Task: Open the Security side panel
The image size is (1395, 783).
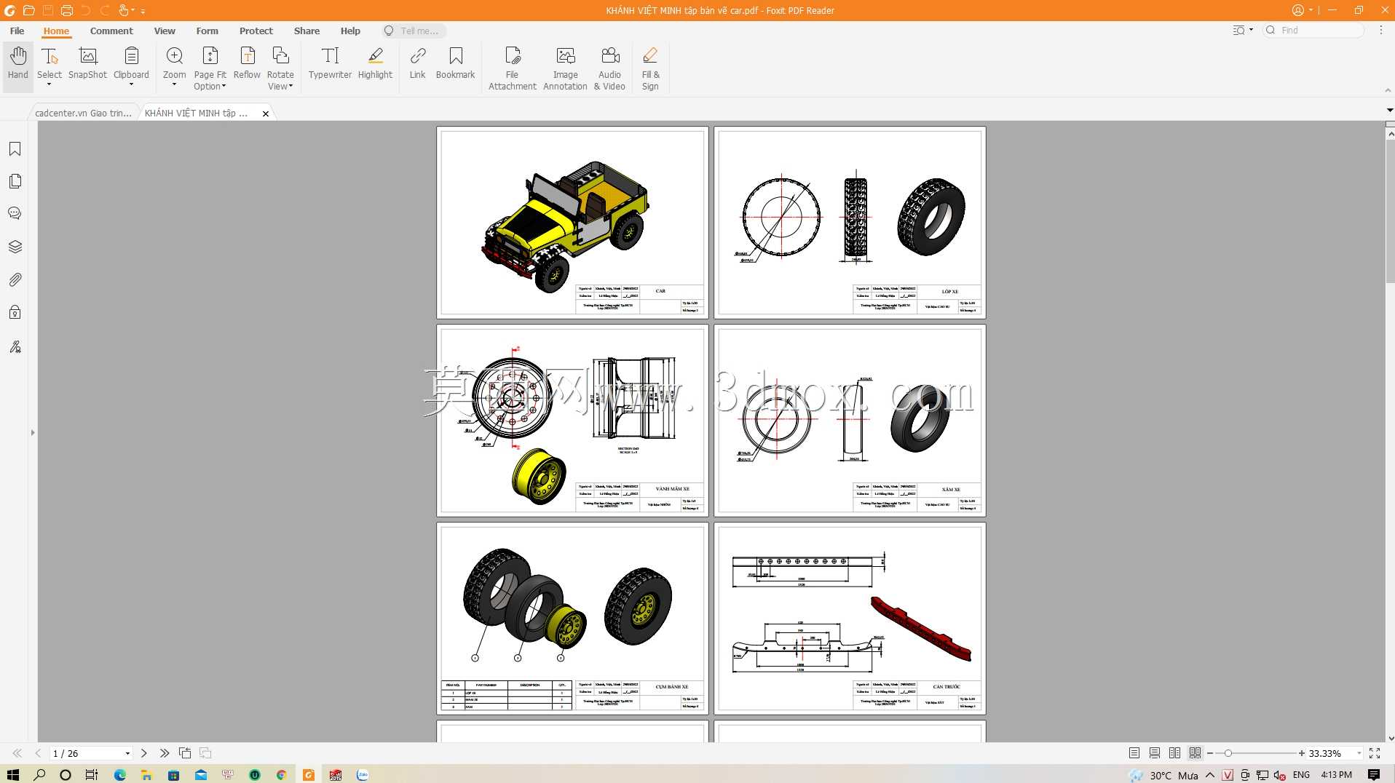Action: point(15,312)
